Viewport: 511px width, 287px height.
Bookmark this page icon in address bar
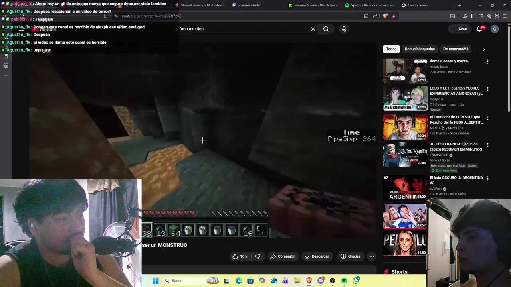pos(105,16)
